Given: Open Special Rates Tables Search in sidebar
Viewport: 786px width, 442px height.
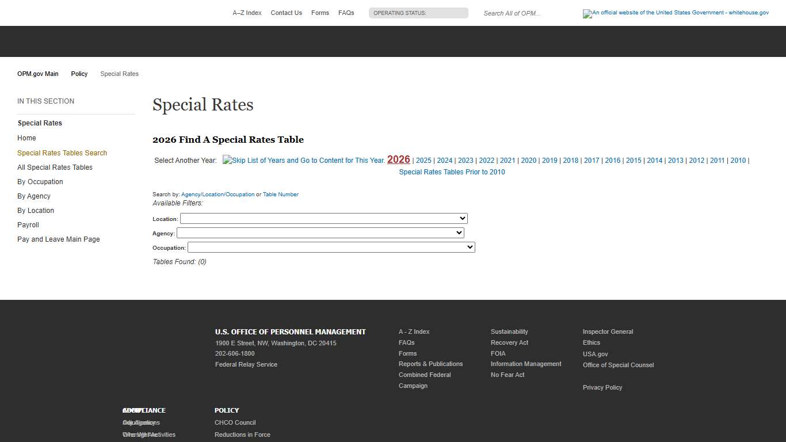Looking at the screenshot, I should point(62,153).
